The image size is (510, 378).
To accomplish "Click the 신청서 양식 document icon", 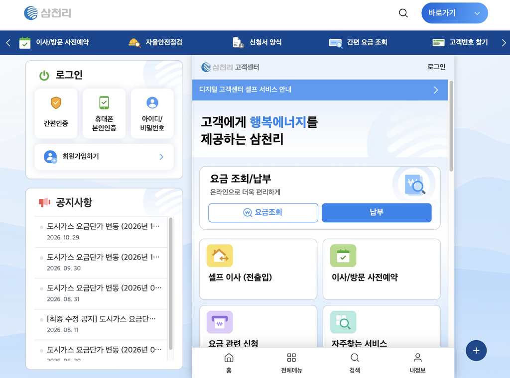I will click(x=238, y=43).
